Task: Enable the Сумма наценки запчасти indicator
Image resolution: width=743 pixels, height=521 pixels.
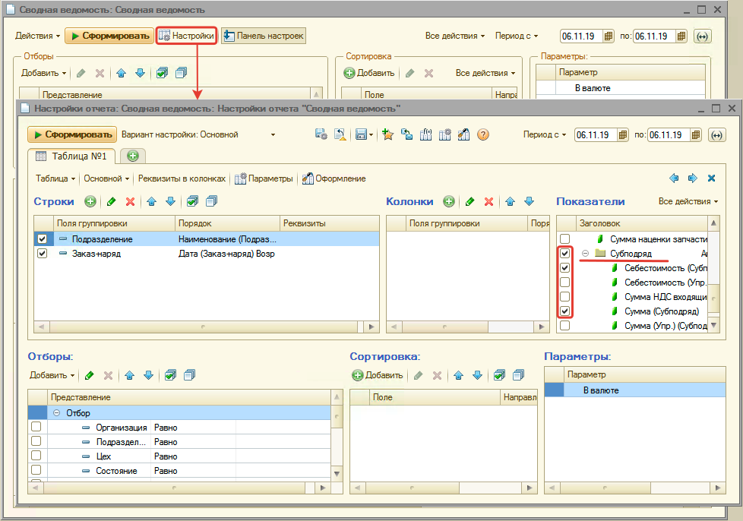Action: [564, 238]
